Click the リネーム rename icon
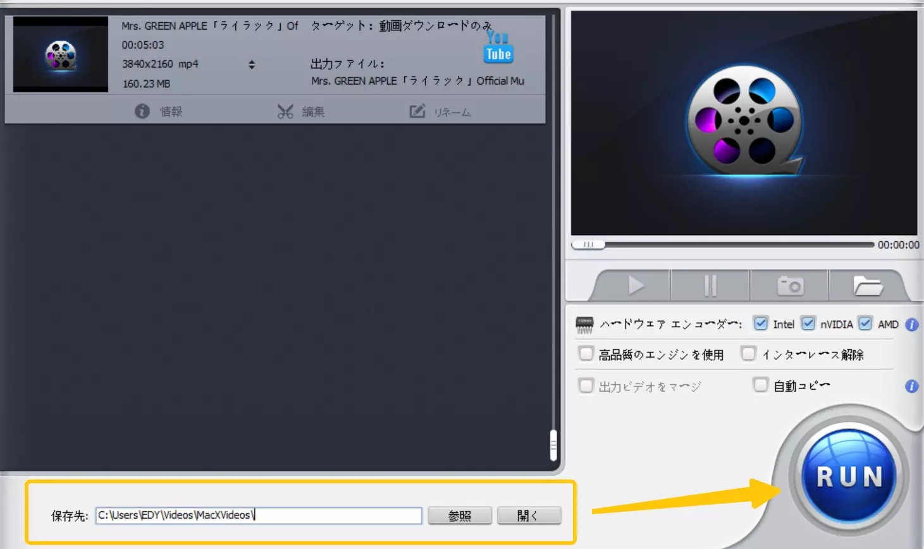This screenshot has width=924, height=549. pos(417,112)
